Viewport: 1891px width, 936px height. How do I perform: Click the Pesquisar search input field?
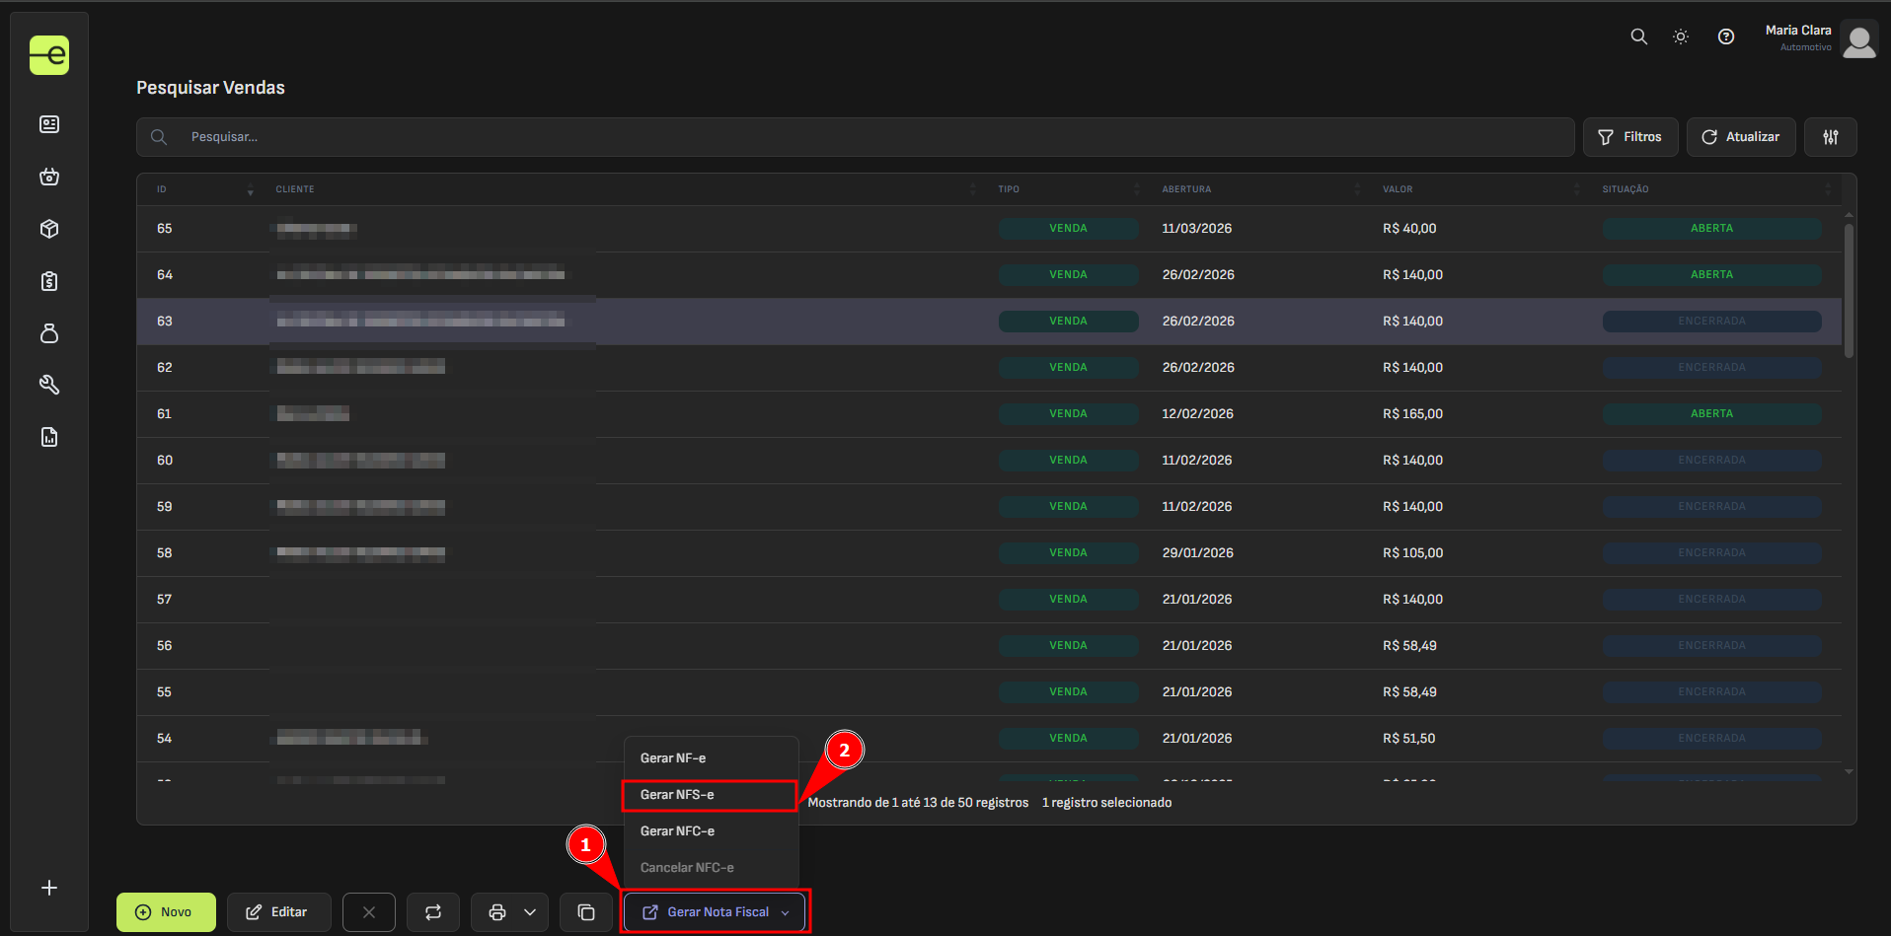click(x=869, y=137)
